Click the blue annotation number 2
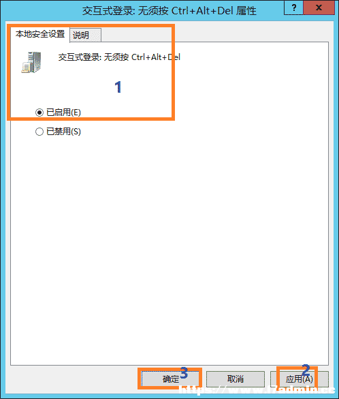 [306, 370]
